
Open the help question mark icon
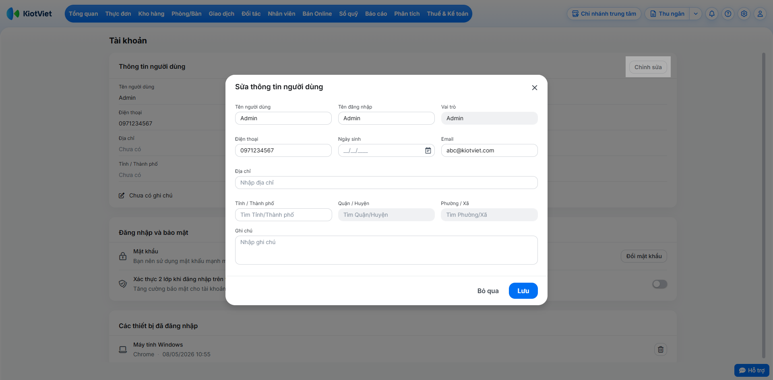[x=728, y=14]
